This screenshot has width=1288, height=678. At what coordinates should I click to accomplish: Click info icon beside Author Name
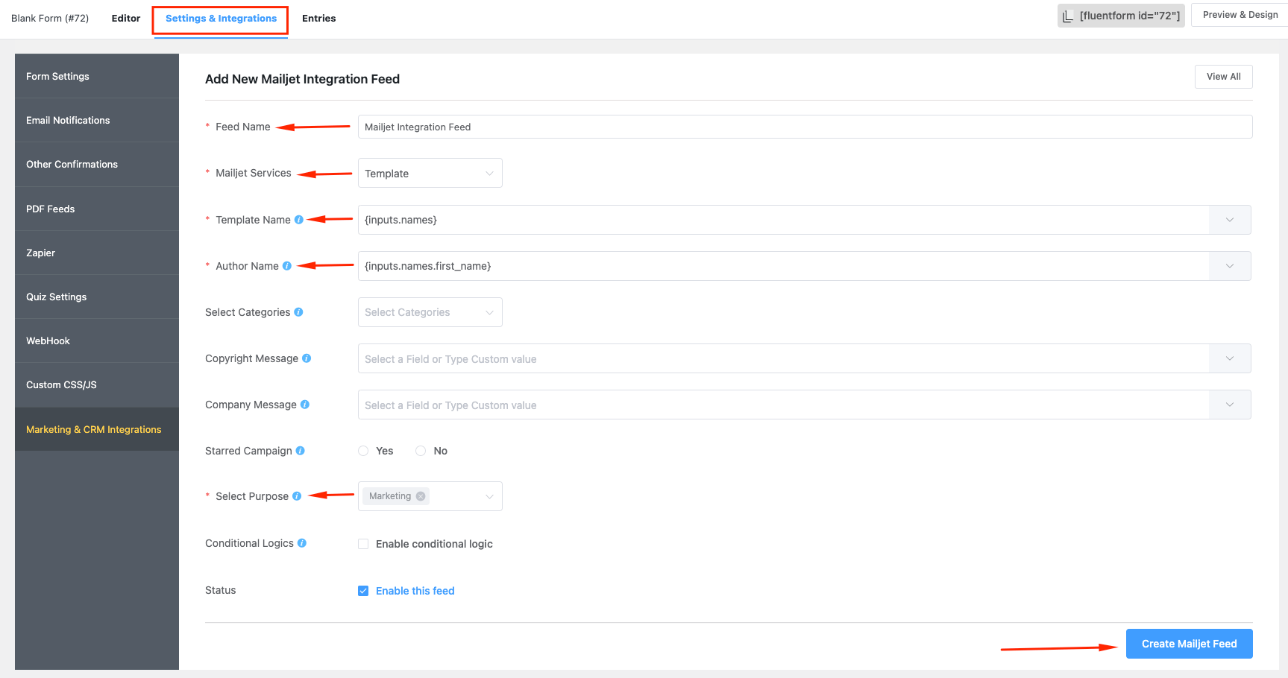pos(287,266)
